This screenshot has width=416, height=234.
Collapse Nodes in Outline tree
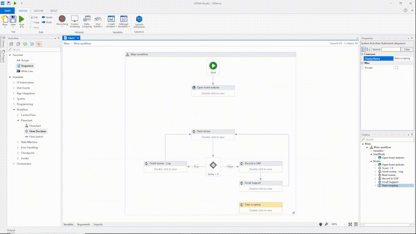point(371,161)
